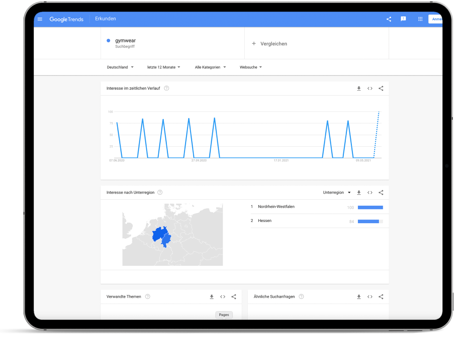Screen dimensions: 454x340
Task: Click the Suchbegriff label under gymwear
Action: pos(125,47)
